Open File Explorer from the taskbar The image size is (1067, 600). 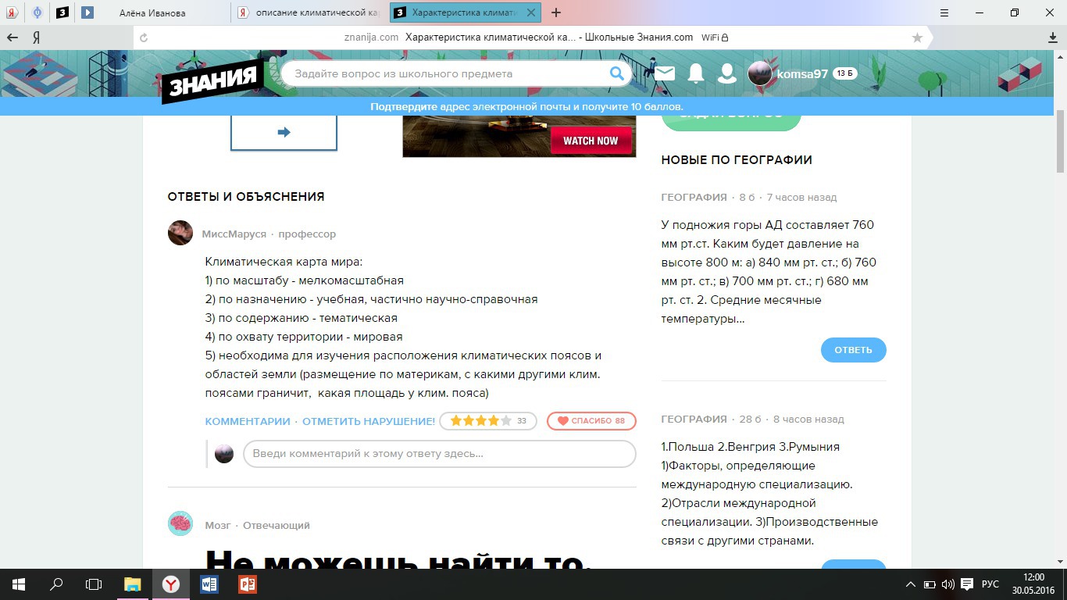133,584
